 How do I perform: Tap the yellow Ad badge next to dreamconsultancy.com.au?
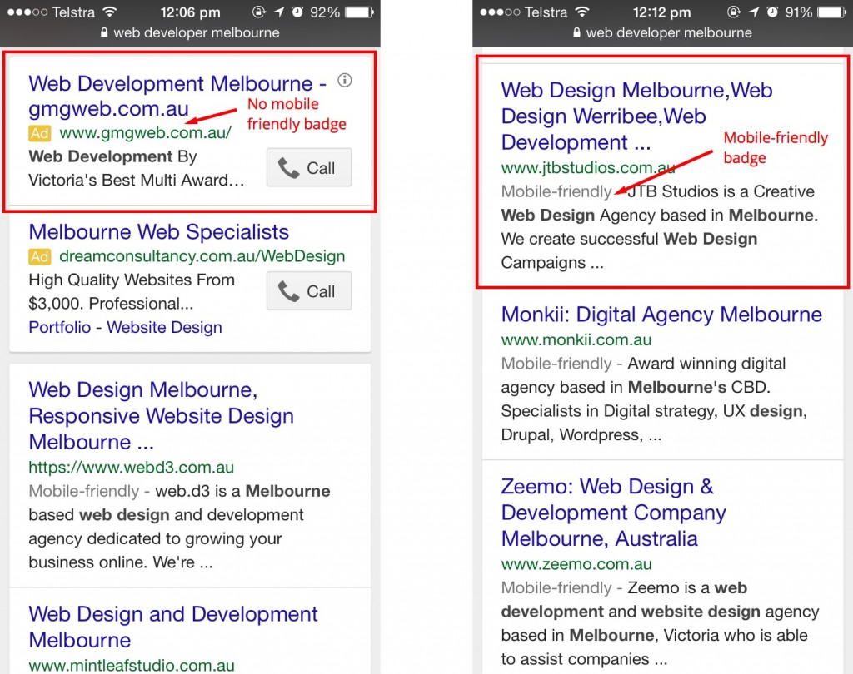(x=39, y=256)
